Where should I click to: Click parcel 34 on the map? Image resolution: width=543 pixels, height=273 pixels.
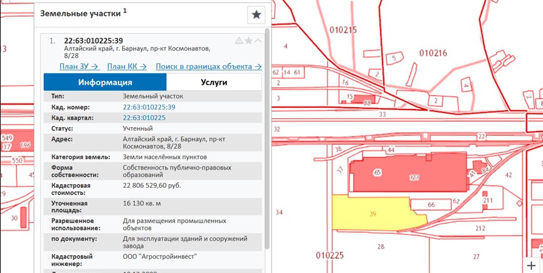(x=279, y=212)
